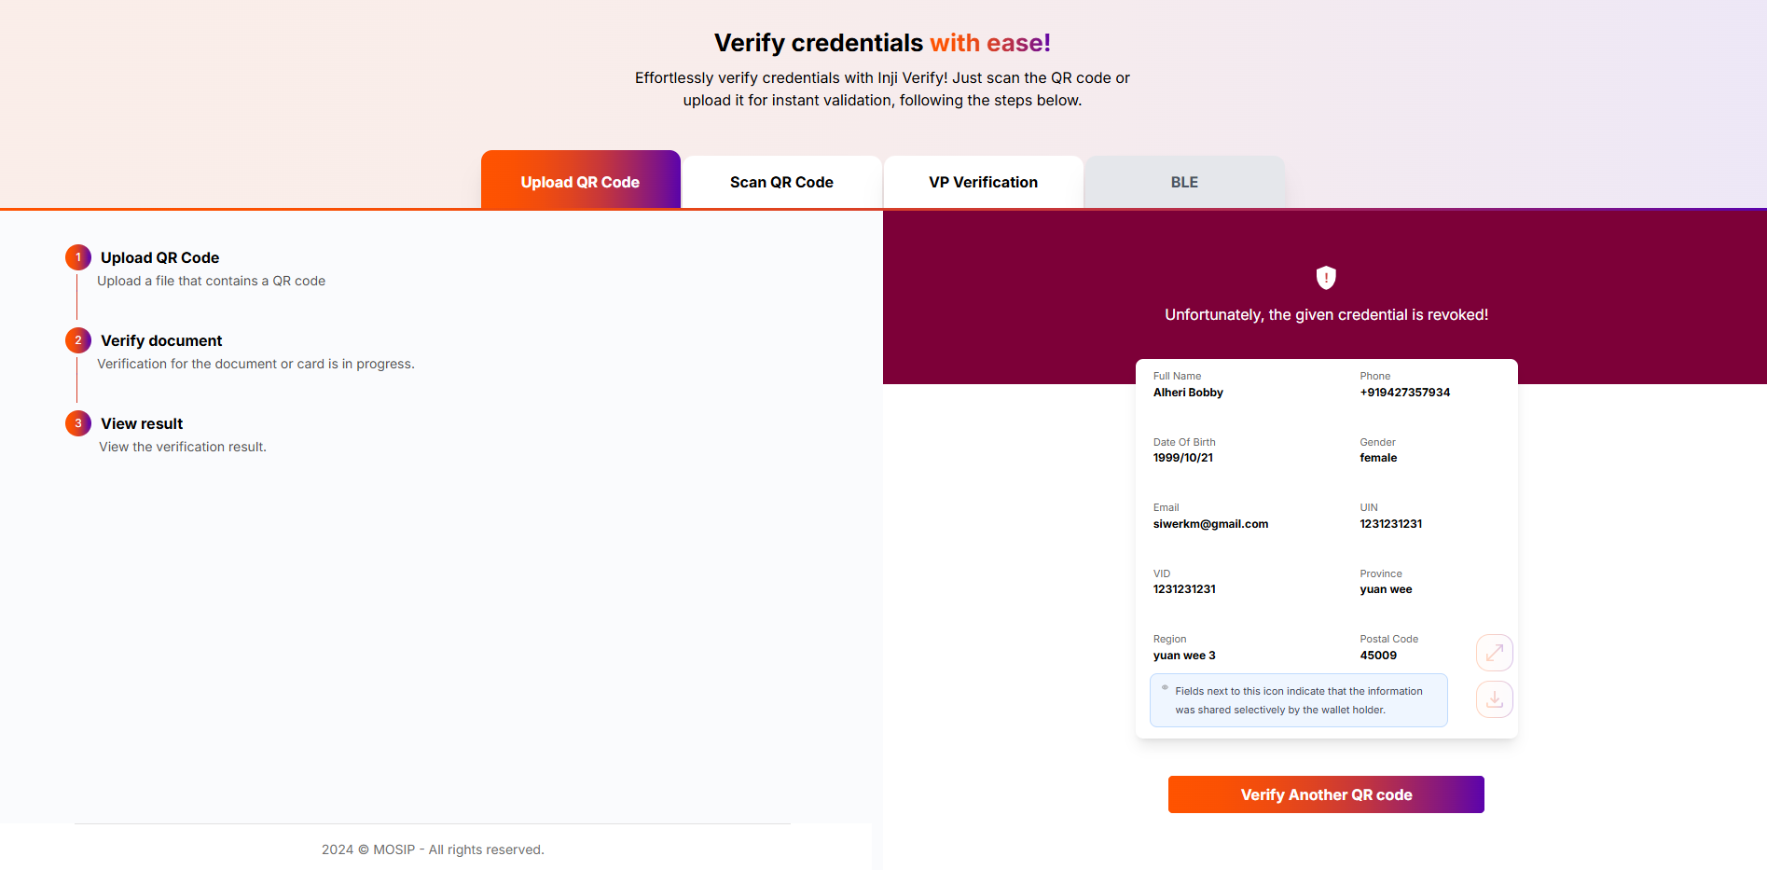Click the Email value siwerkm@gmail.com

pos(1210,524)
